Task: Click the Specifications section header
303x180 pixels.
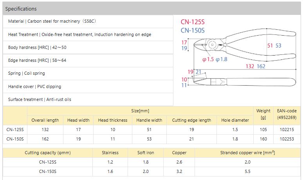Action: click(x=21, y=9)
